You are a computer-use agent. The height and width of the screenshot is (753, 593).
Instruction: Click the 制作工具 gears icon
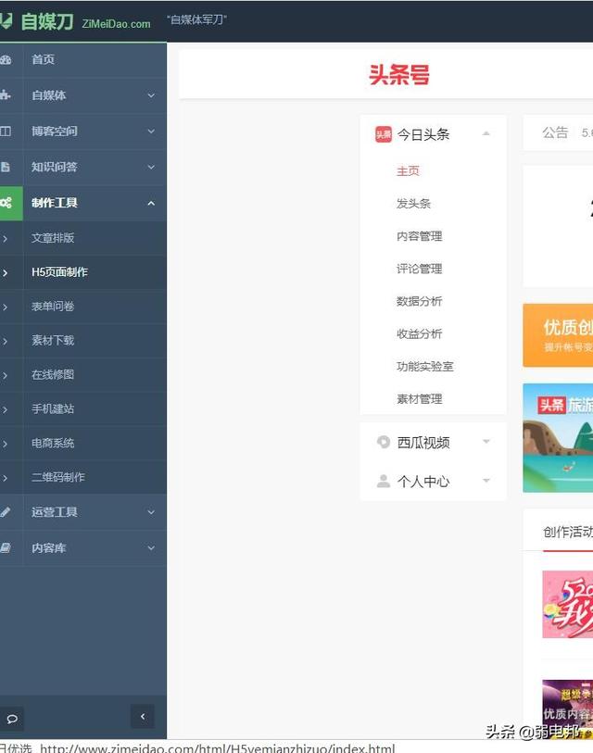point(6,203)
